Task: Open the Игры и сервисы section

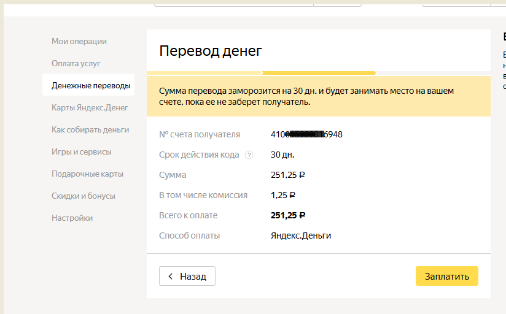Action: point(82,151)
